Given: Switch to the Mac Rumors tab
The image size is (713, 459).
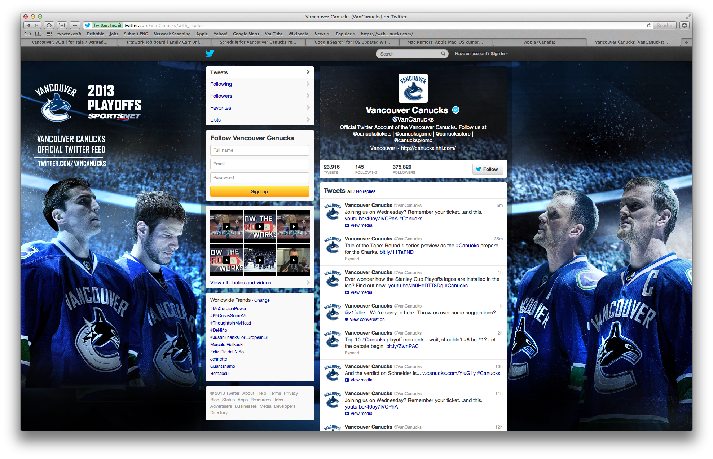Looking at the screenshot, I should pos(446,42).
